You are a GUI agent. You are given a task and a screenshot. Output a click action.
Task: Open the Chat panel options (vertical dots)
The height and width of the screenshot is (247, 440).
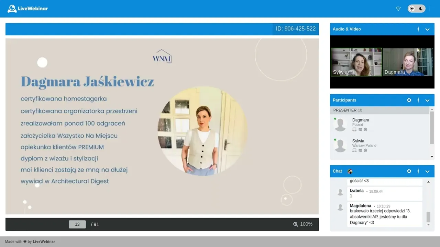tap(418, 171)
